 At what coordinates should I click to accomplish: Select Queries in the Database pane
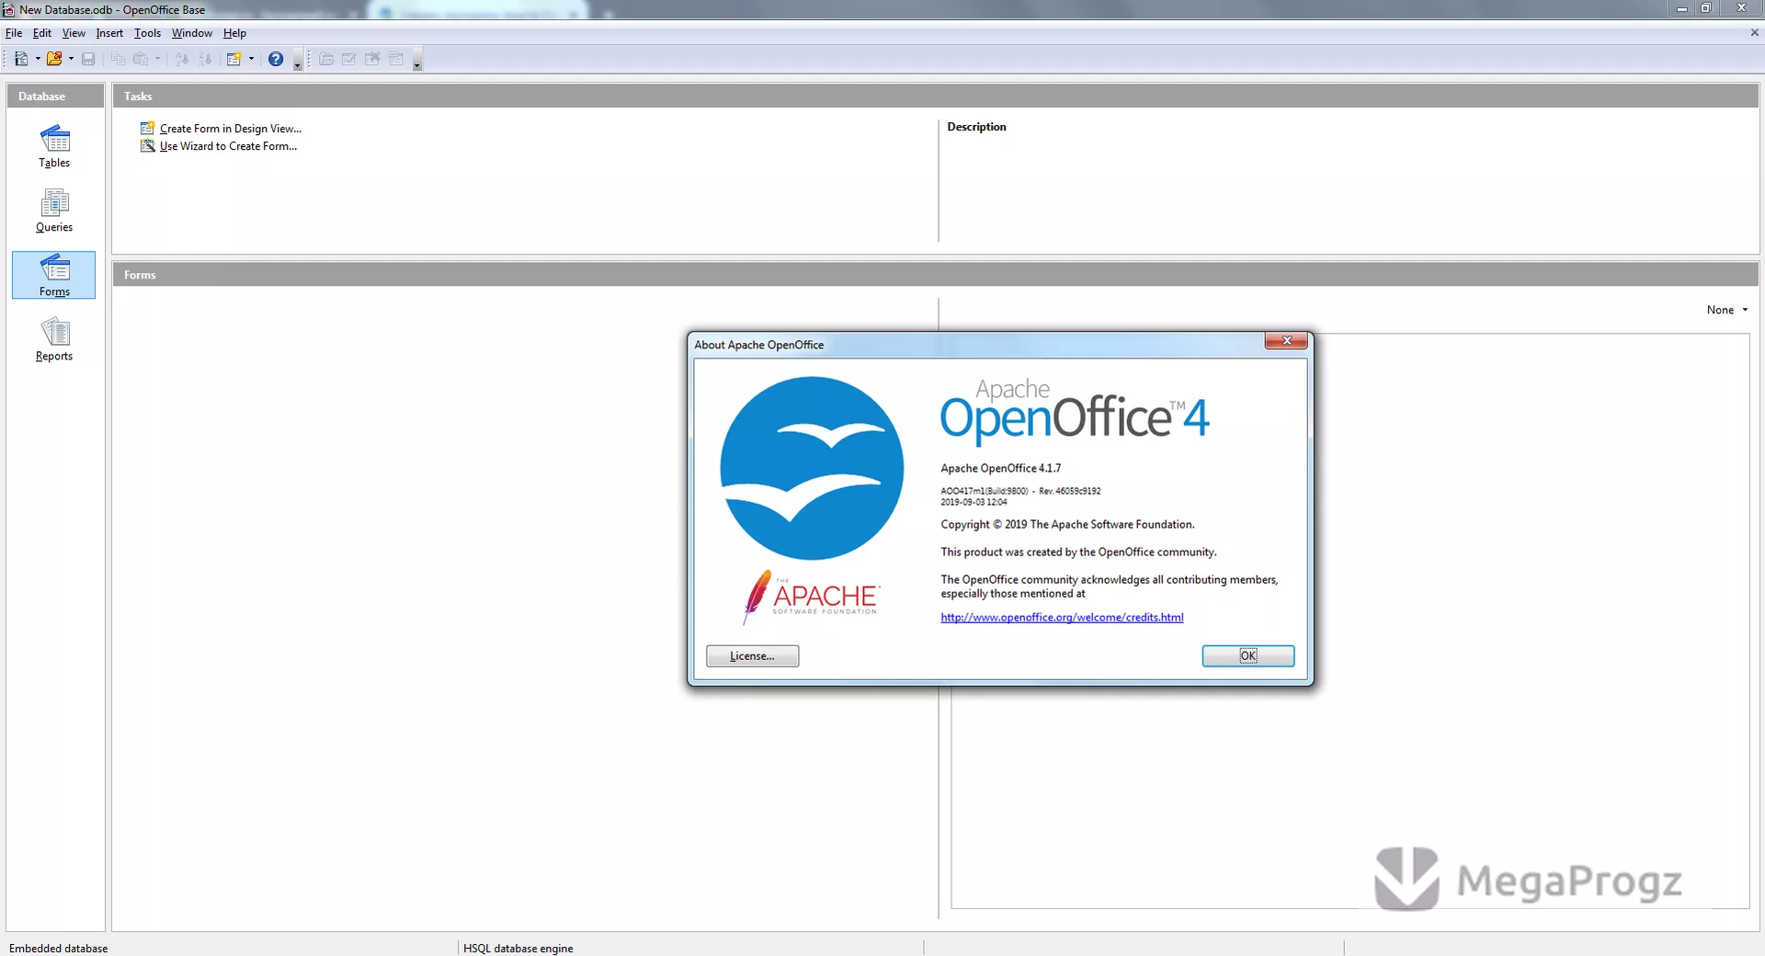click(54, 211)
